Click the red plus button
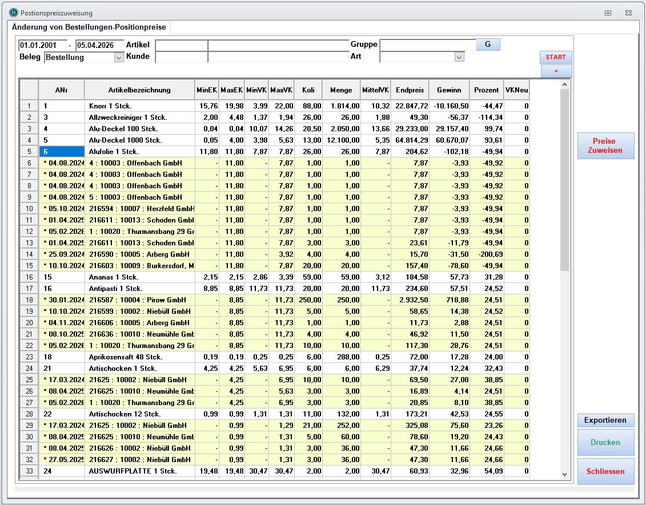The image size is (646, 506). [556, 71]
